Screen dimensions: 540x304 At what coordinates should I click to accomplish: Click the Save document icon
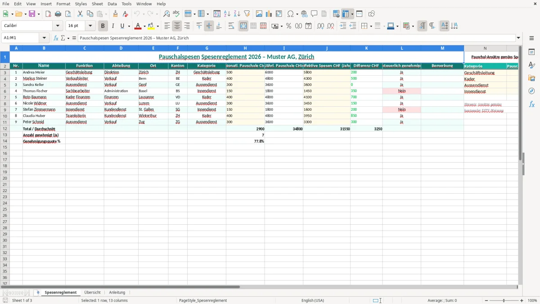(x=32, y=14)
